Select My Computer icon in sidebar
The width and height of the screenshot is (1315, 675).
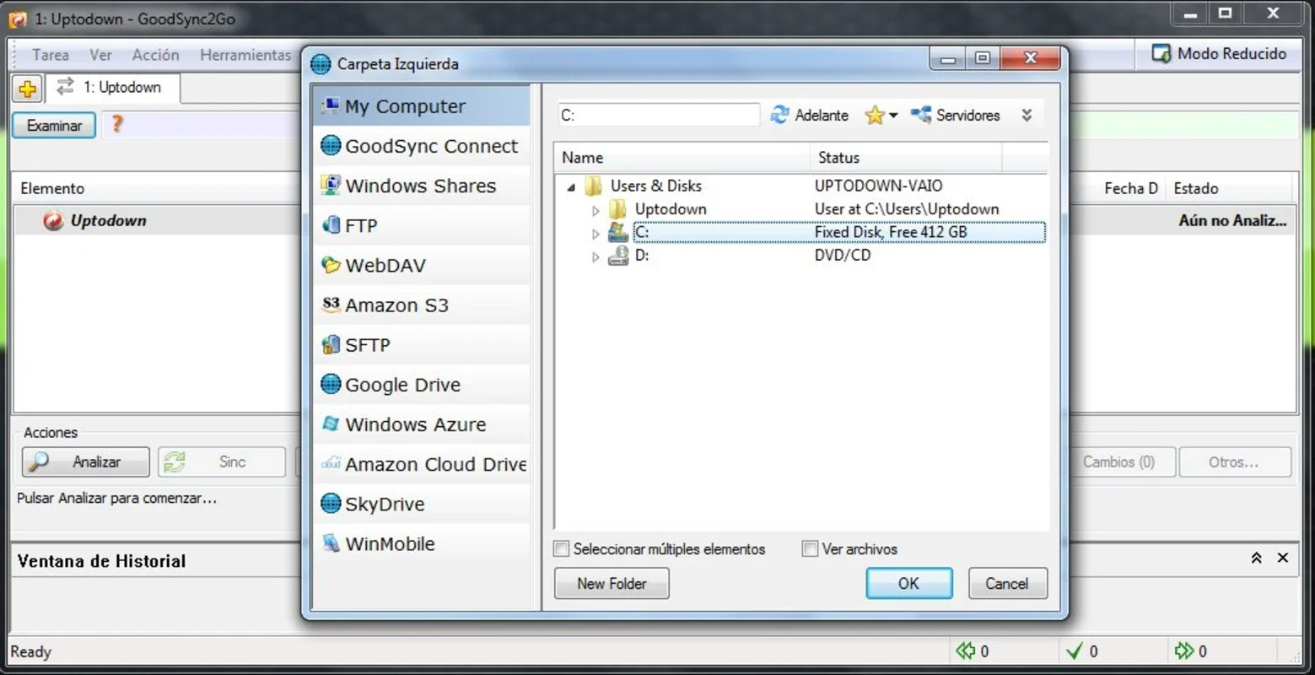coord(331,105)
